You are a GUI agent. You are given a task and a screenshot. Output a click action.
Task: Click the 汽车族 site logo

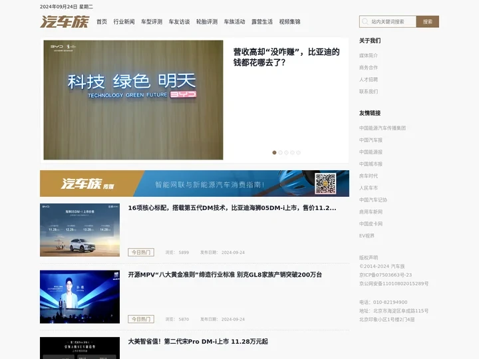tap(65, 22)
